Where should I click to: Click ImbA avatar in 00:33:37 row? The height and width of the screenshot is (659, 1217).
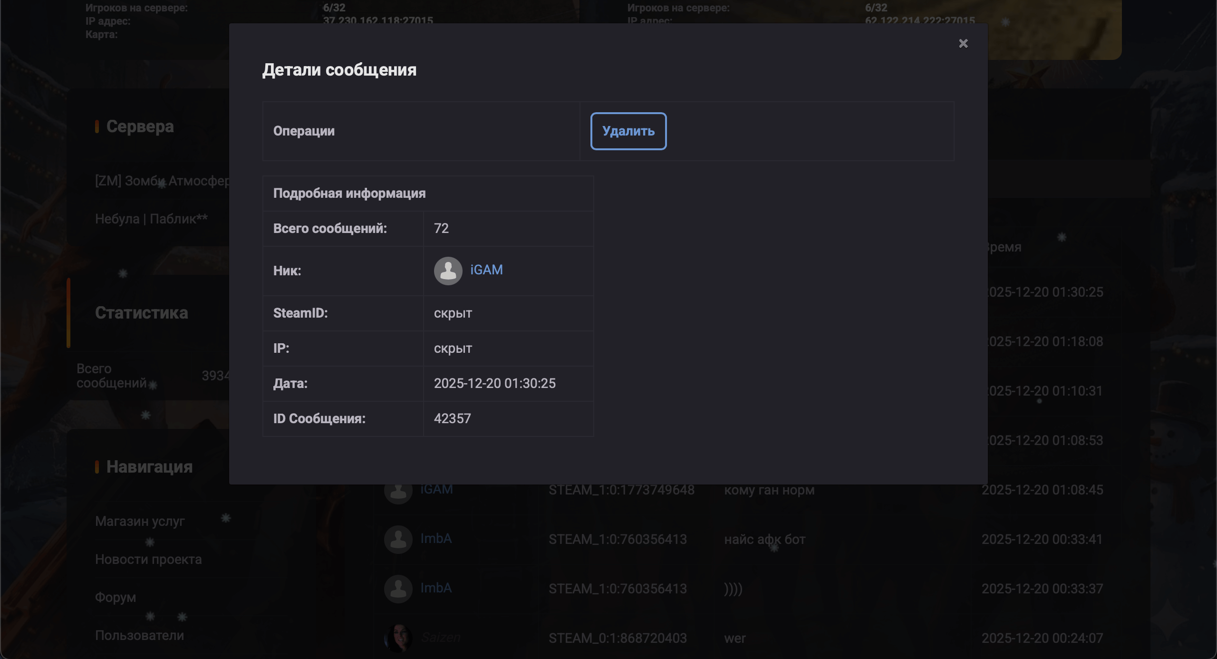[x=398, y=589]
